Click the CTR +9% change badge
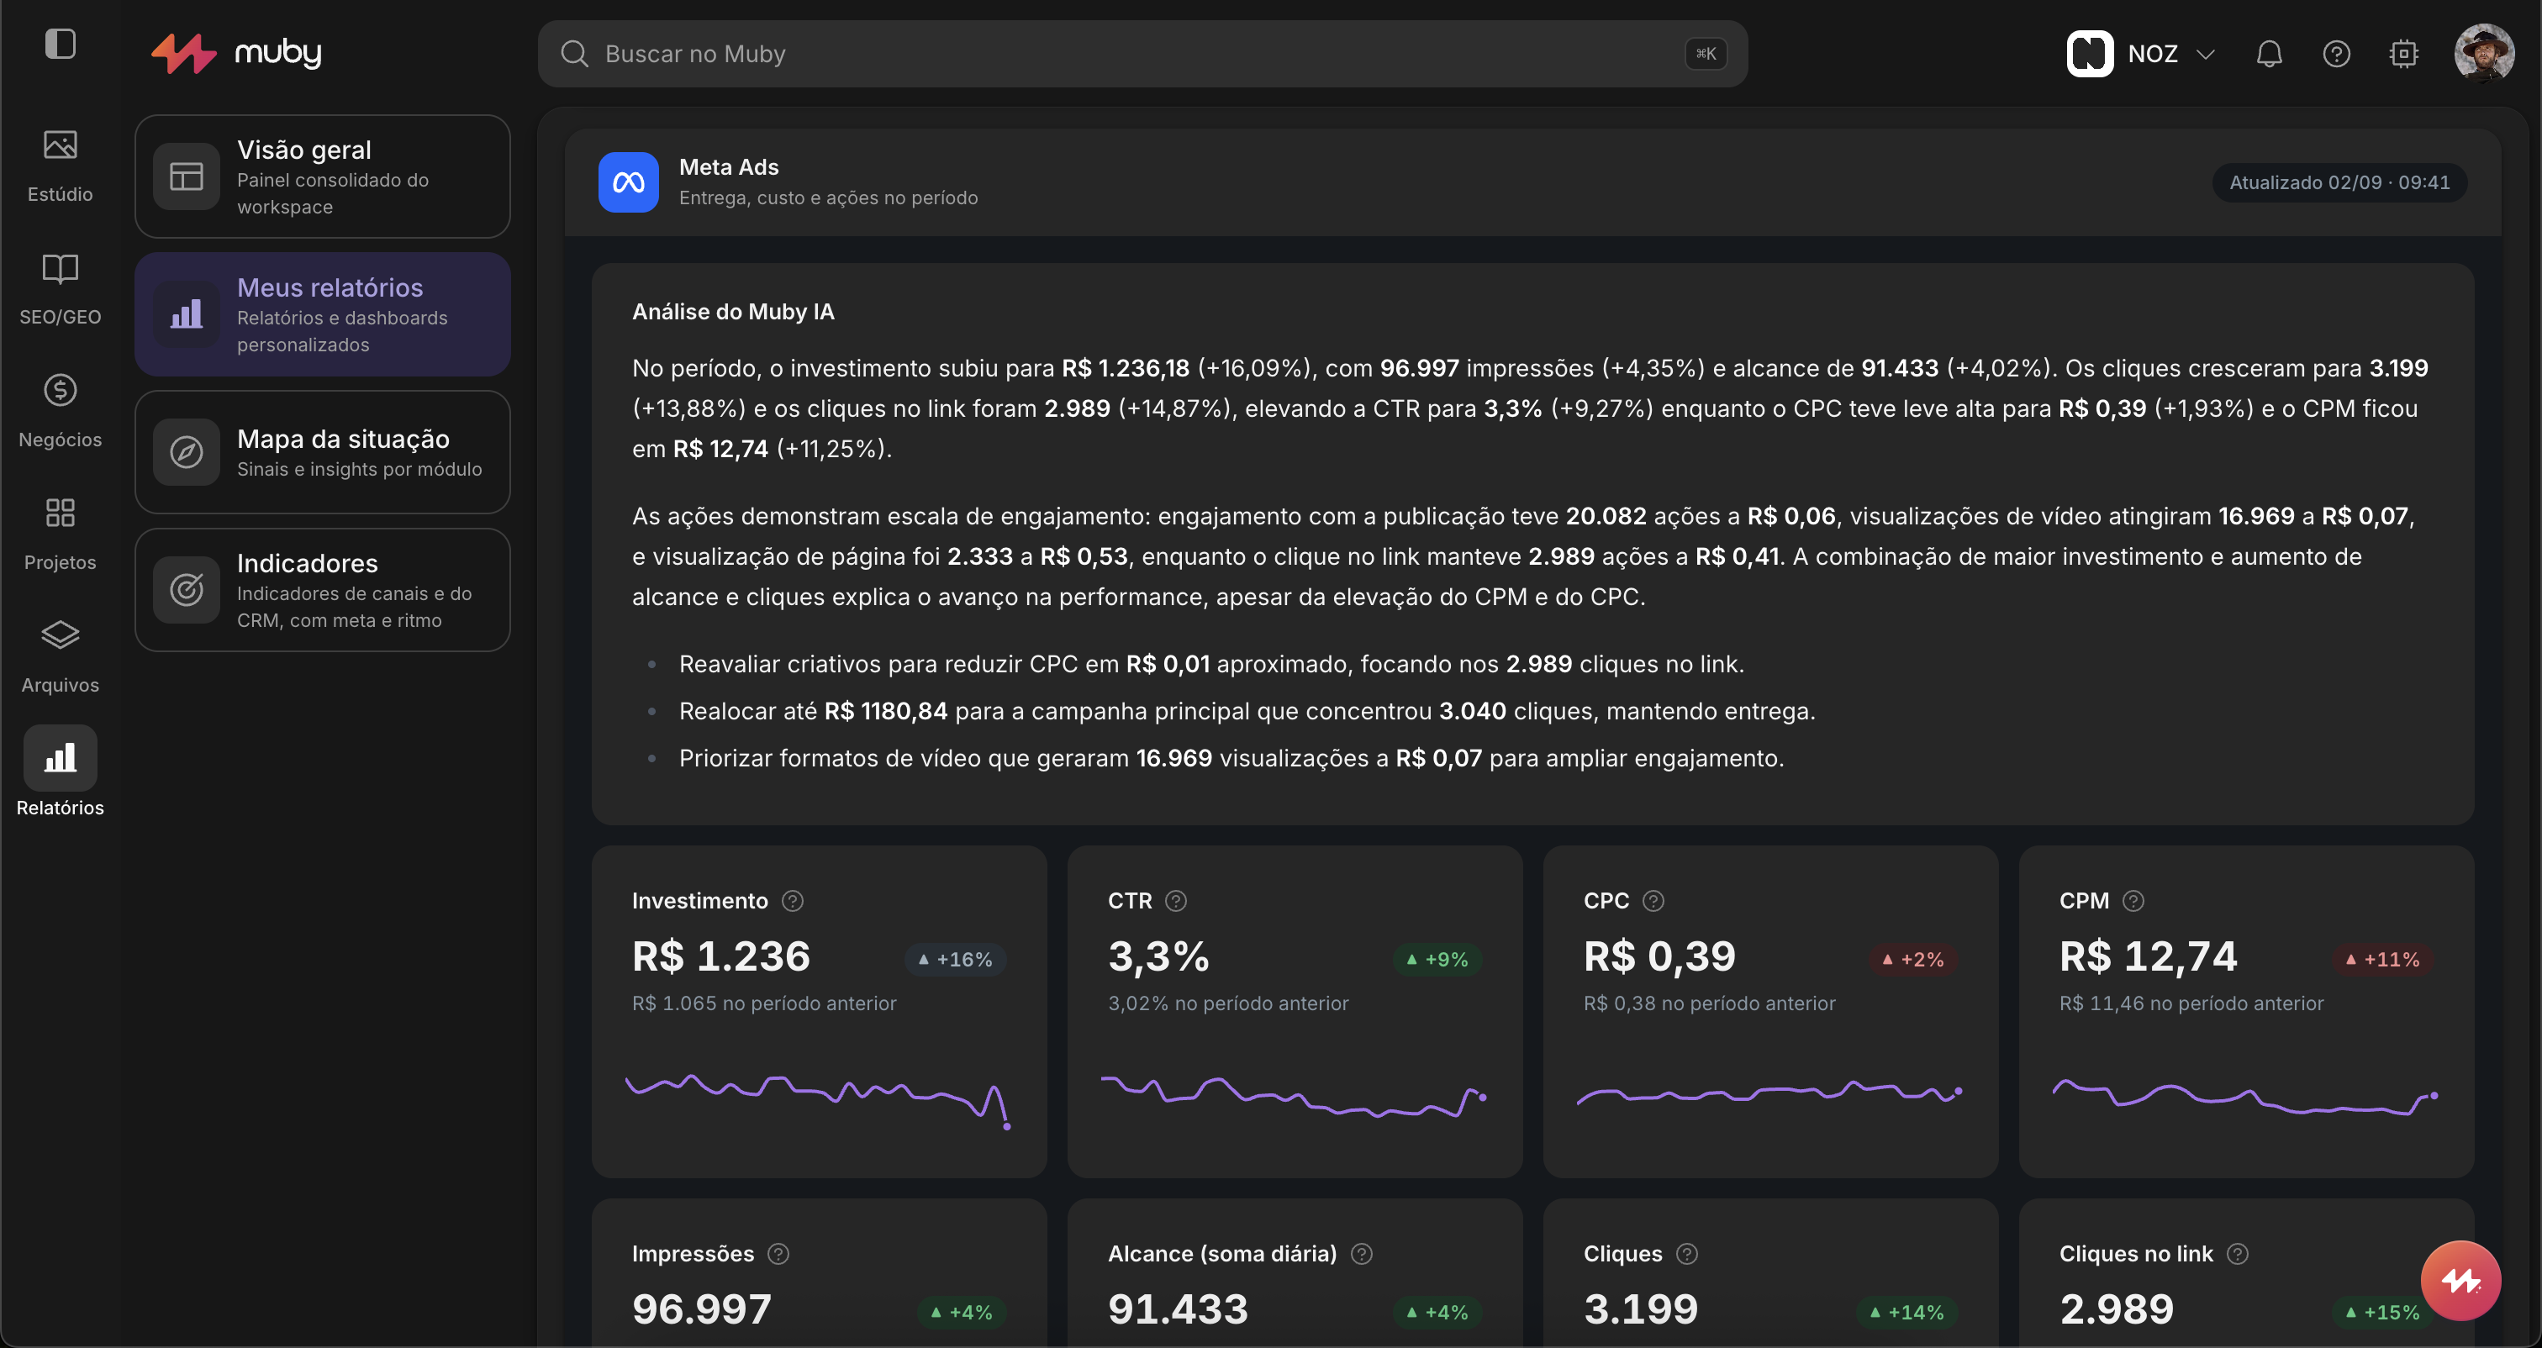Viewport: 2542px width, 1348px height. click(1437, 959)
